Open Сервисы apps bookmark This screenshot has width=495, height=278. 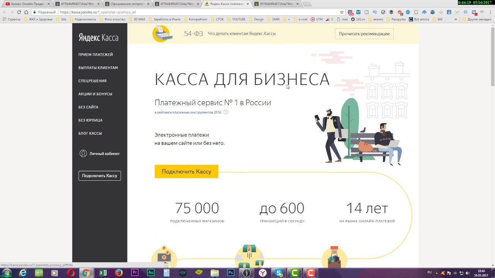[x=12, y=19]
